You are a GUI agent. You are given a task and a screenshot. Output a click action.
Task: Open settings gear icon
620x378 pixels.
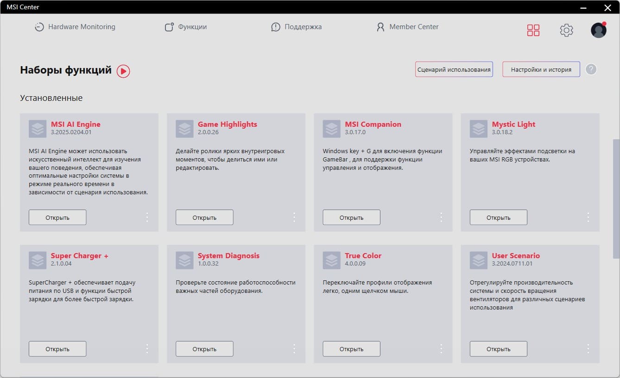pos(566,31)
